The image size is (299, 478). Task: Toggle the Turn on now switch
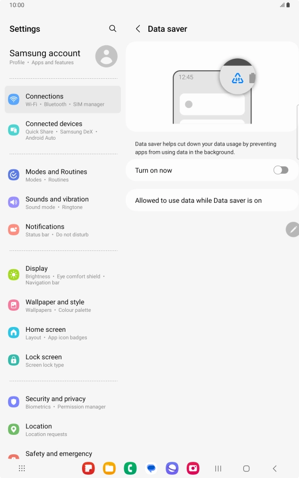point(281,170)
